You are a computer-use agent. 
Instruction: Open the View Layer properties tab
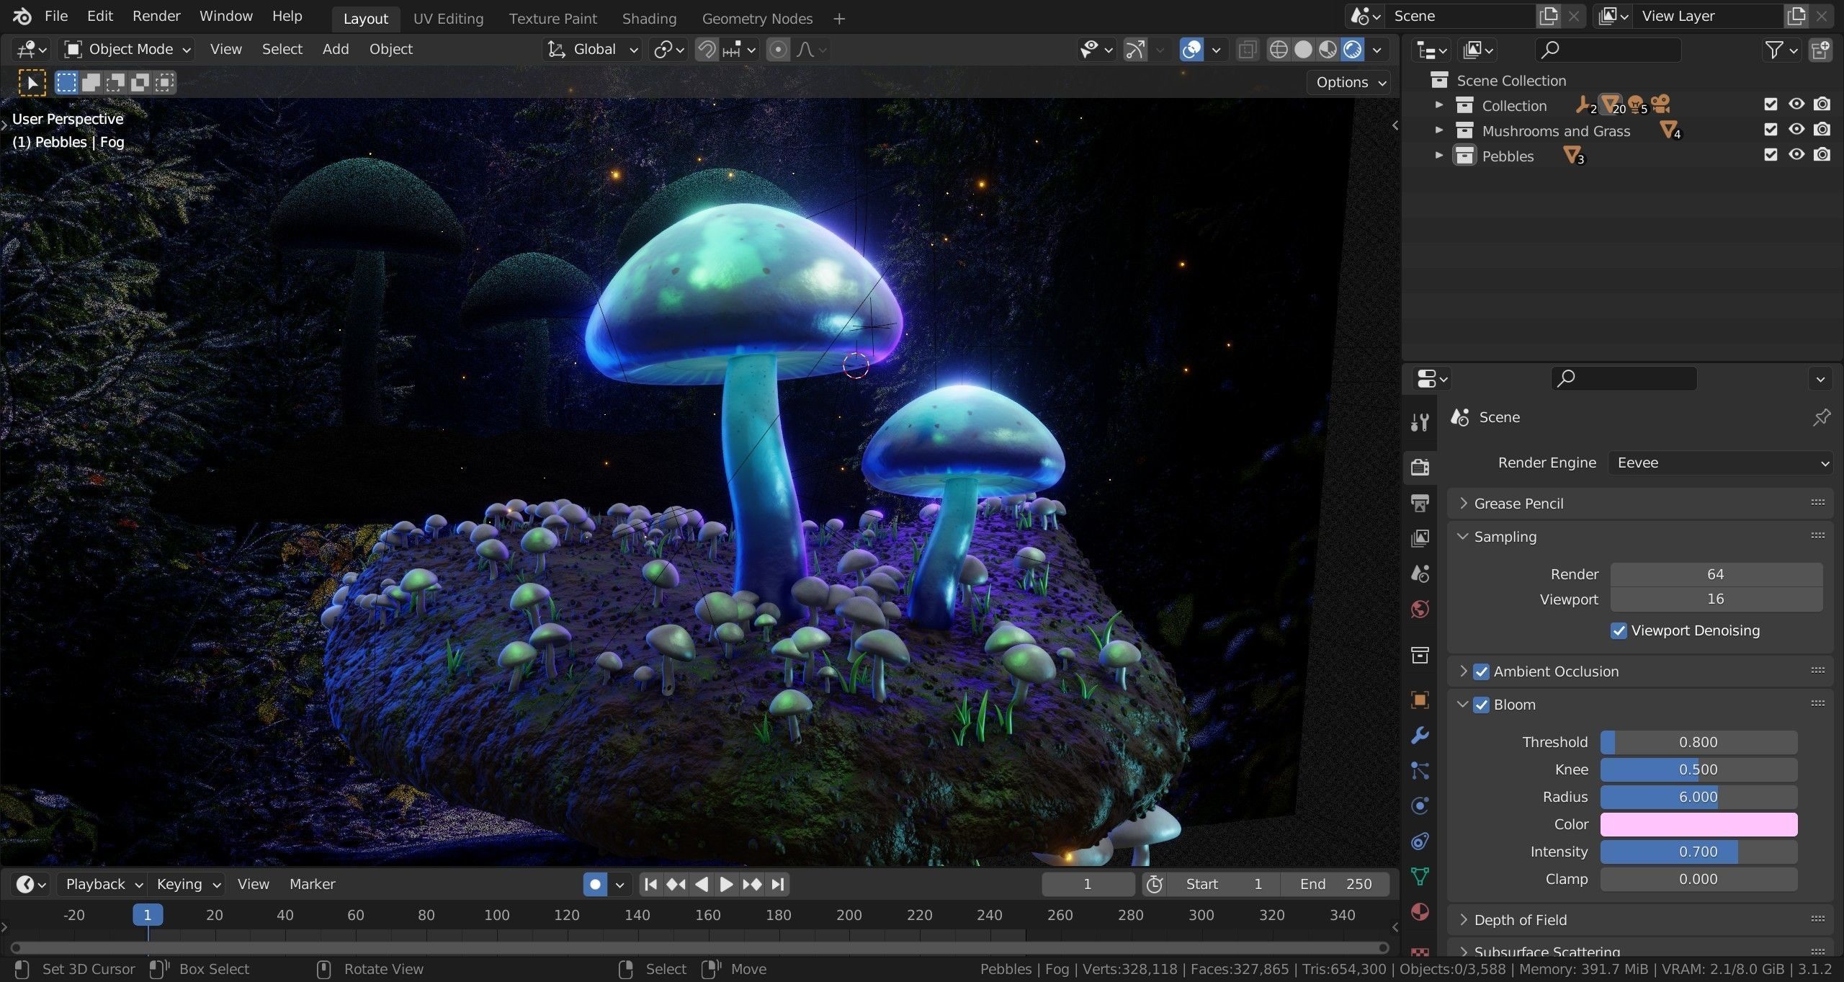[1419, 538]
